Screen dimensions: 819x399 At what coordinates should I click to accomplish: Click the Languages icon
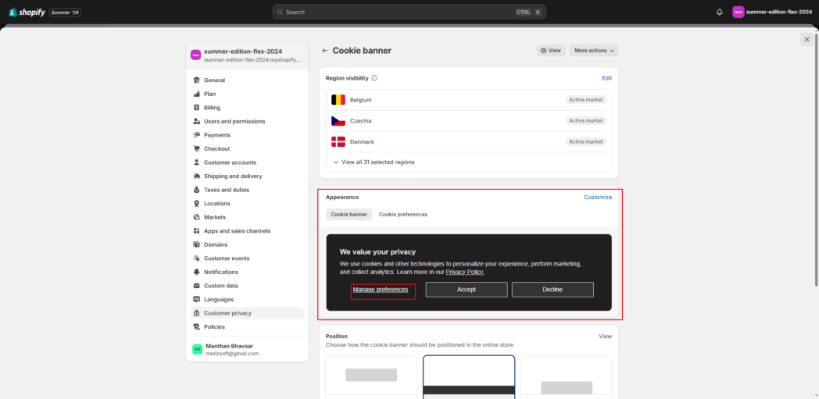click(x=196, y=299)
